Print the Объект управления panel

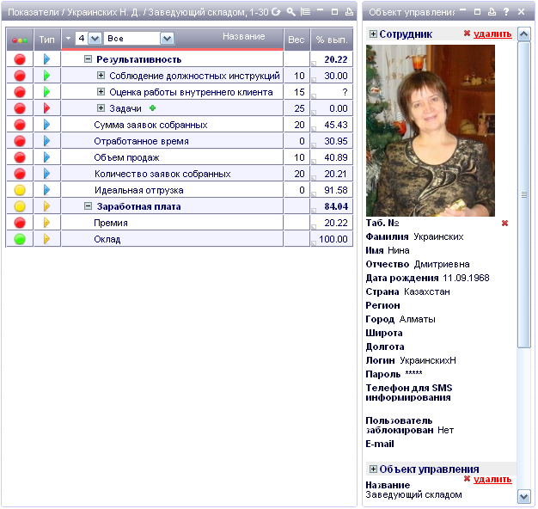(x=492, y=12)
